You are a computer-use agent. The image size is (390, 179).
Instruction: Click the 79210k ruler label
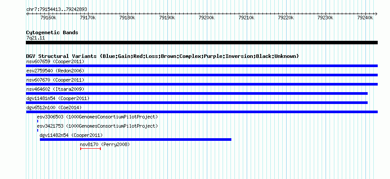[246, 18]
